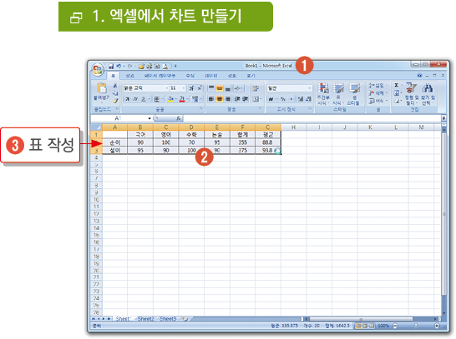Open the Font dialog launcher
Viewport: 456px width, 339px height.
pos(201,109)
